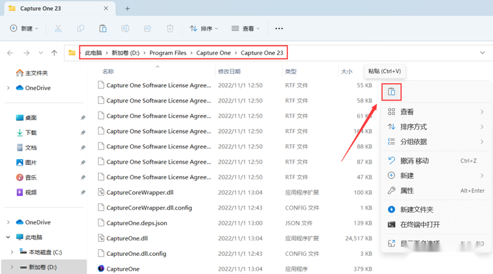Click 新加卷 (D:) in address breadcrumb
Screen dimensions: 493x274
125,53
